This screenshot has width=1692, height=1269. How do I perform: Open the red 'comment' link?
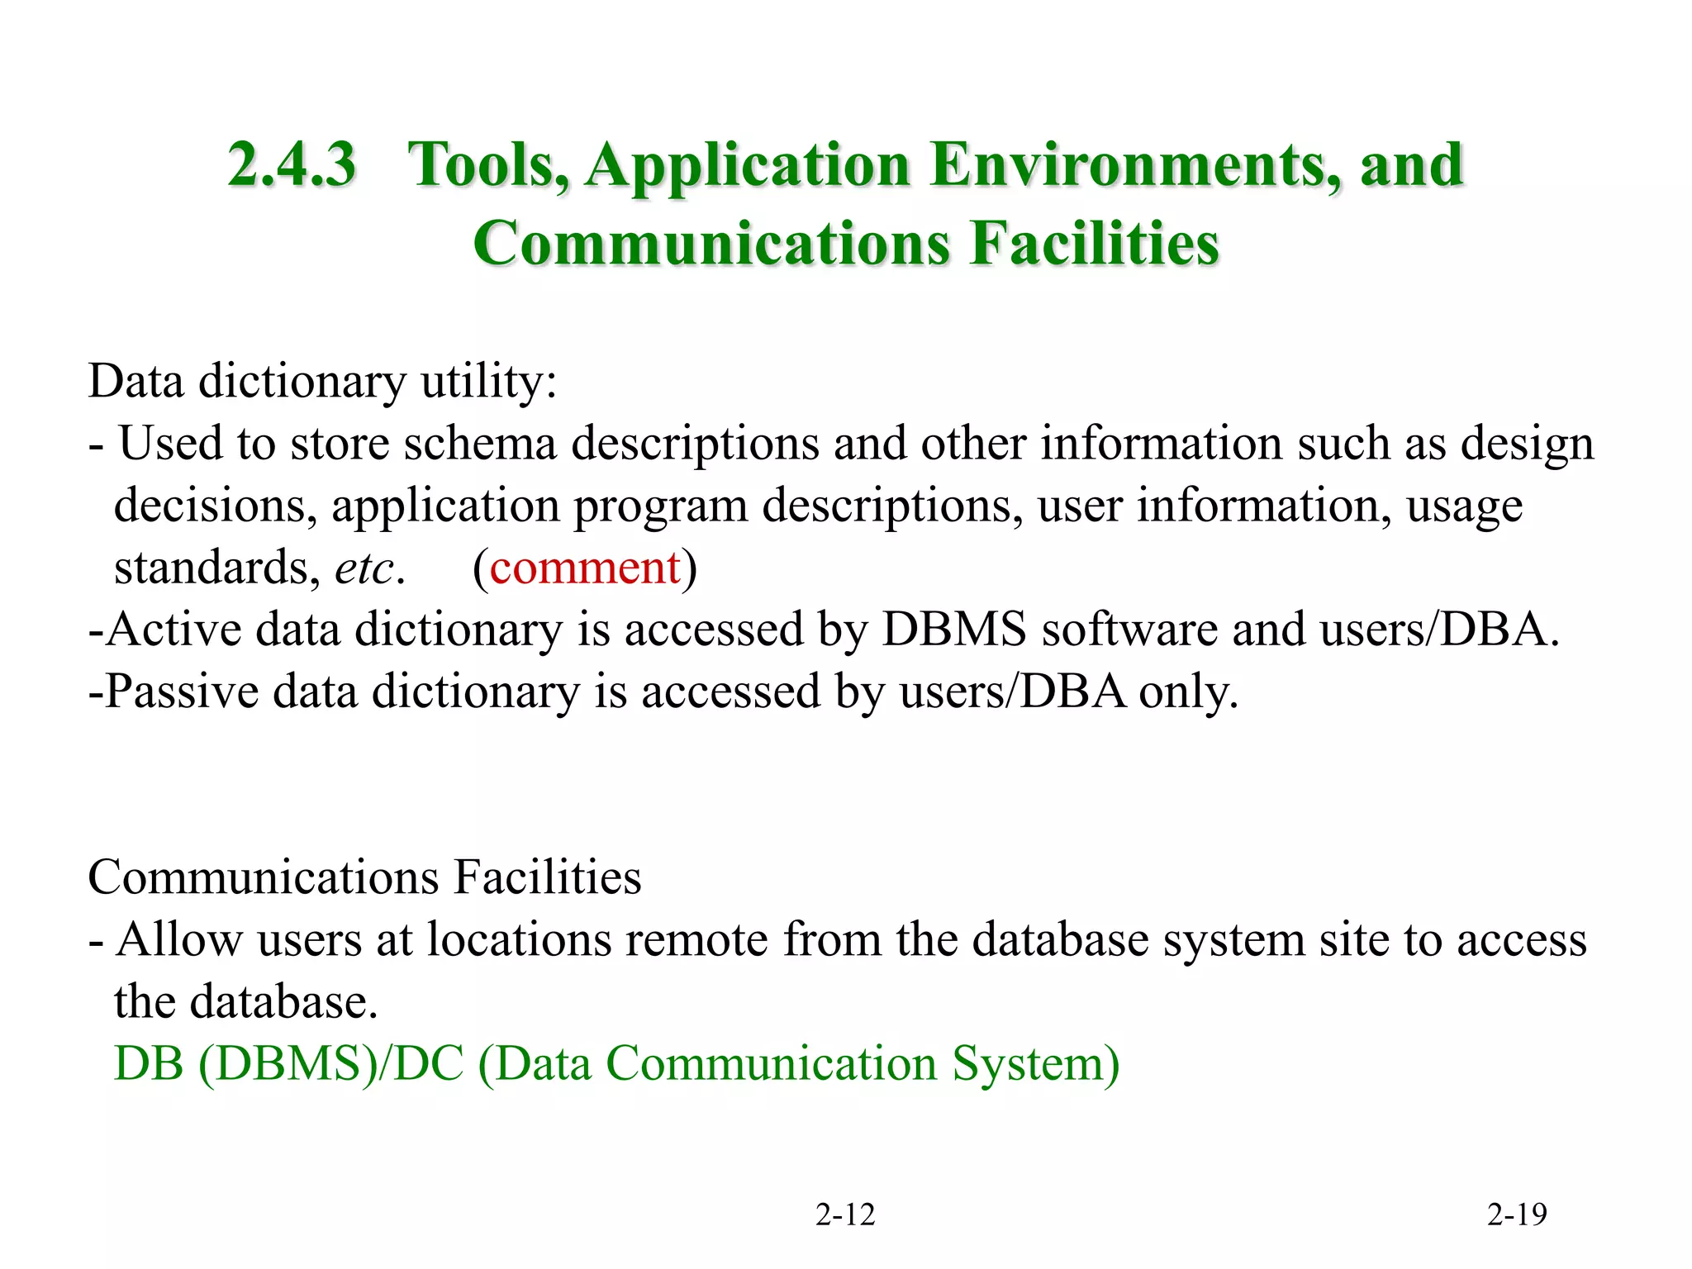pos(585,568)
